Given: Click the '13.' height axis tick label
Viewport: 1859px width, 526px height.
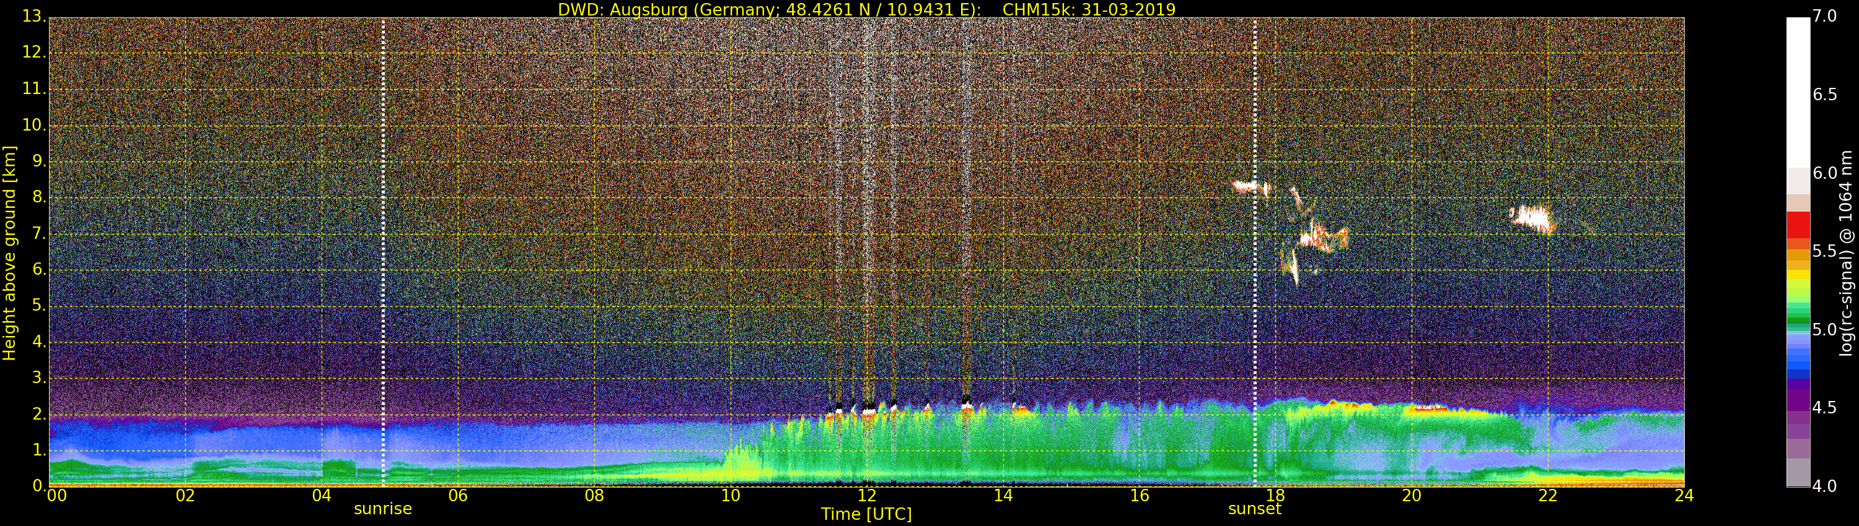Looking at the screenshot, I should click(x=34, y=16).
